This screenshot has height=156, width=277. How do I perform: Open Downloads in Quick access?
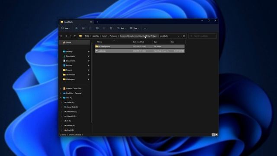click(71, 56)
